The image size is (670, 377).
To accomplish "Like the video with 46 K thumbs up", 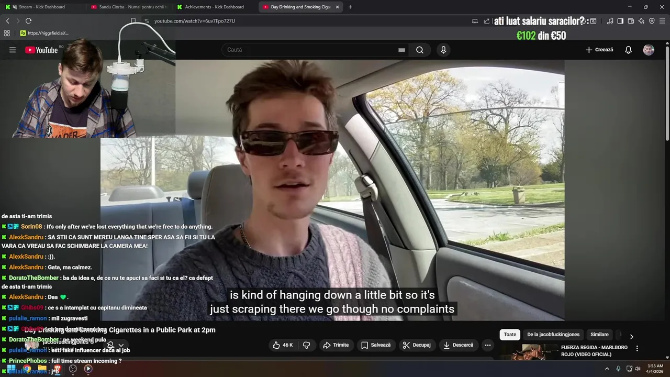I will tap(283, 345).
